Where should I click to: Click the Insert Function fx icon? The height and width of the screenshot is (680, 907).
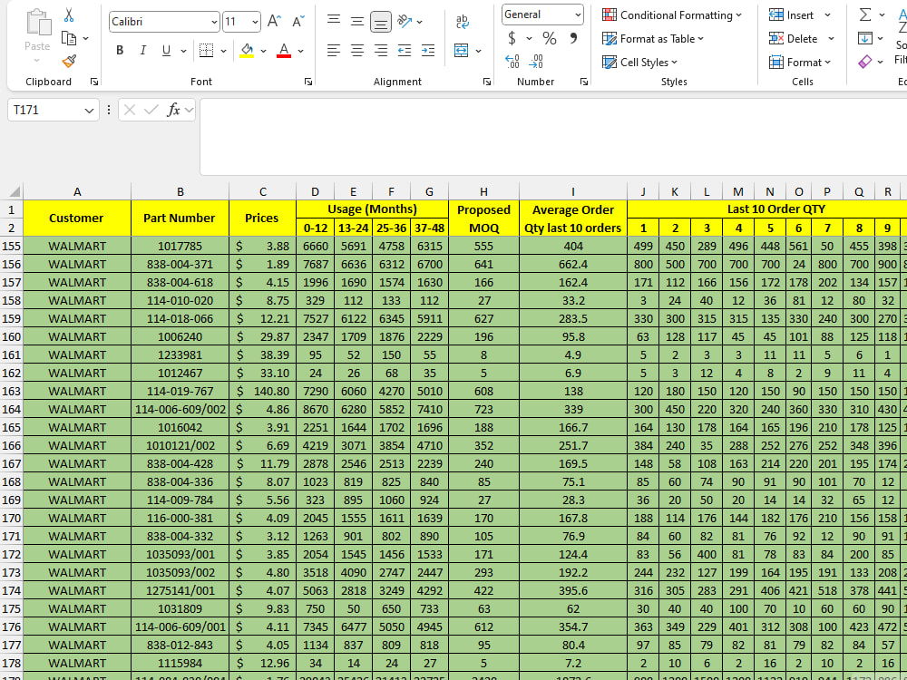[x=173, y=110]
